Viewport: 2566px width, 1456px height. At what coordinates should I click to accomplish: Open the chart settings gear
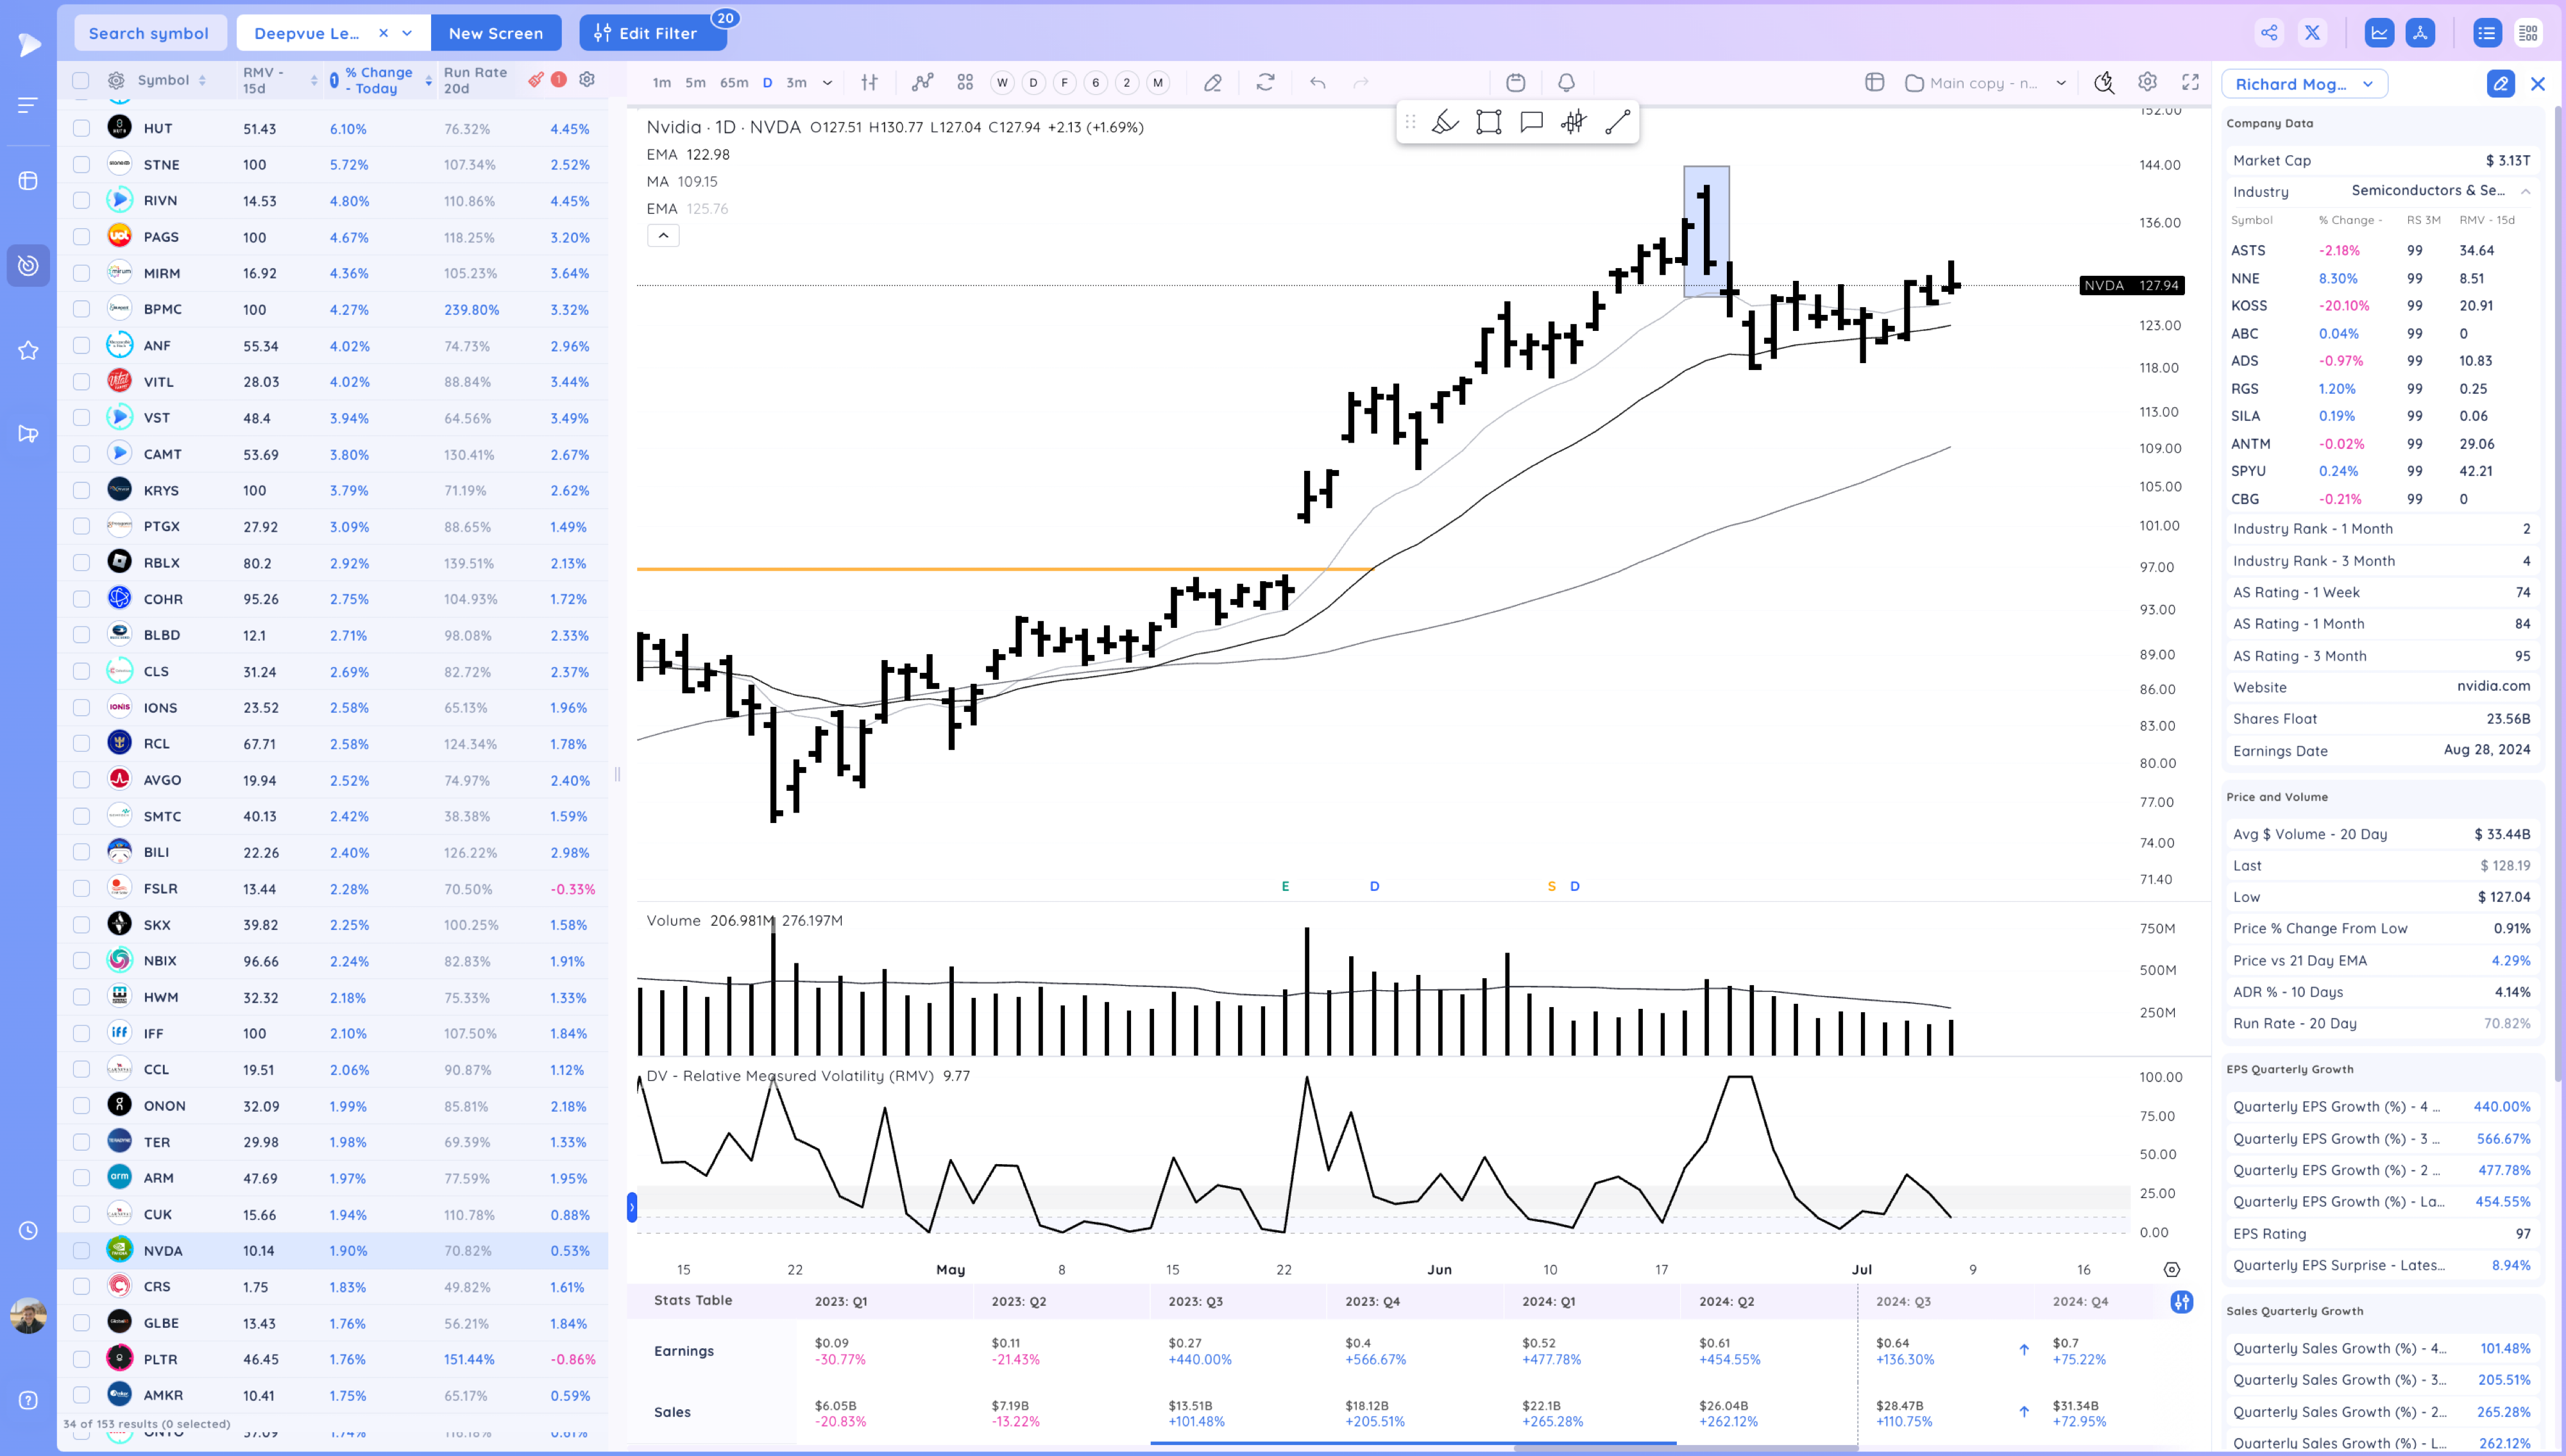click(2147, 83)
